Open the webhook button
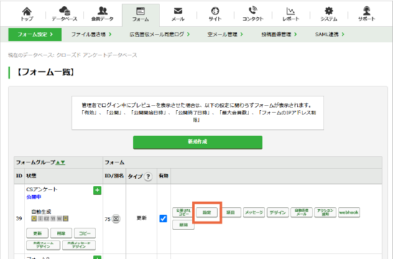Viewport: 393px width, 259px height. pos(349,212)
